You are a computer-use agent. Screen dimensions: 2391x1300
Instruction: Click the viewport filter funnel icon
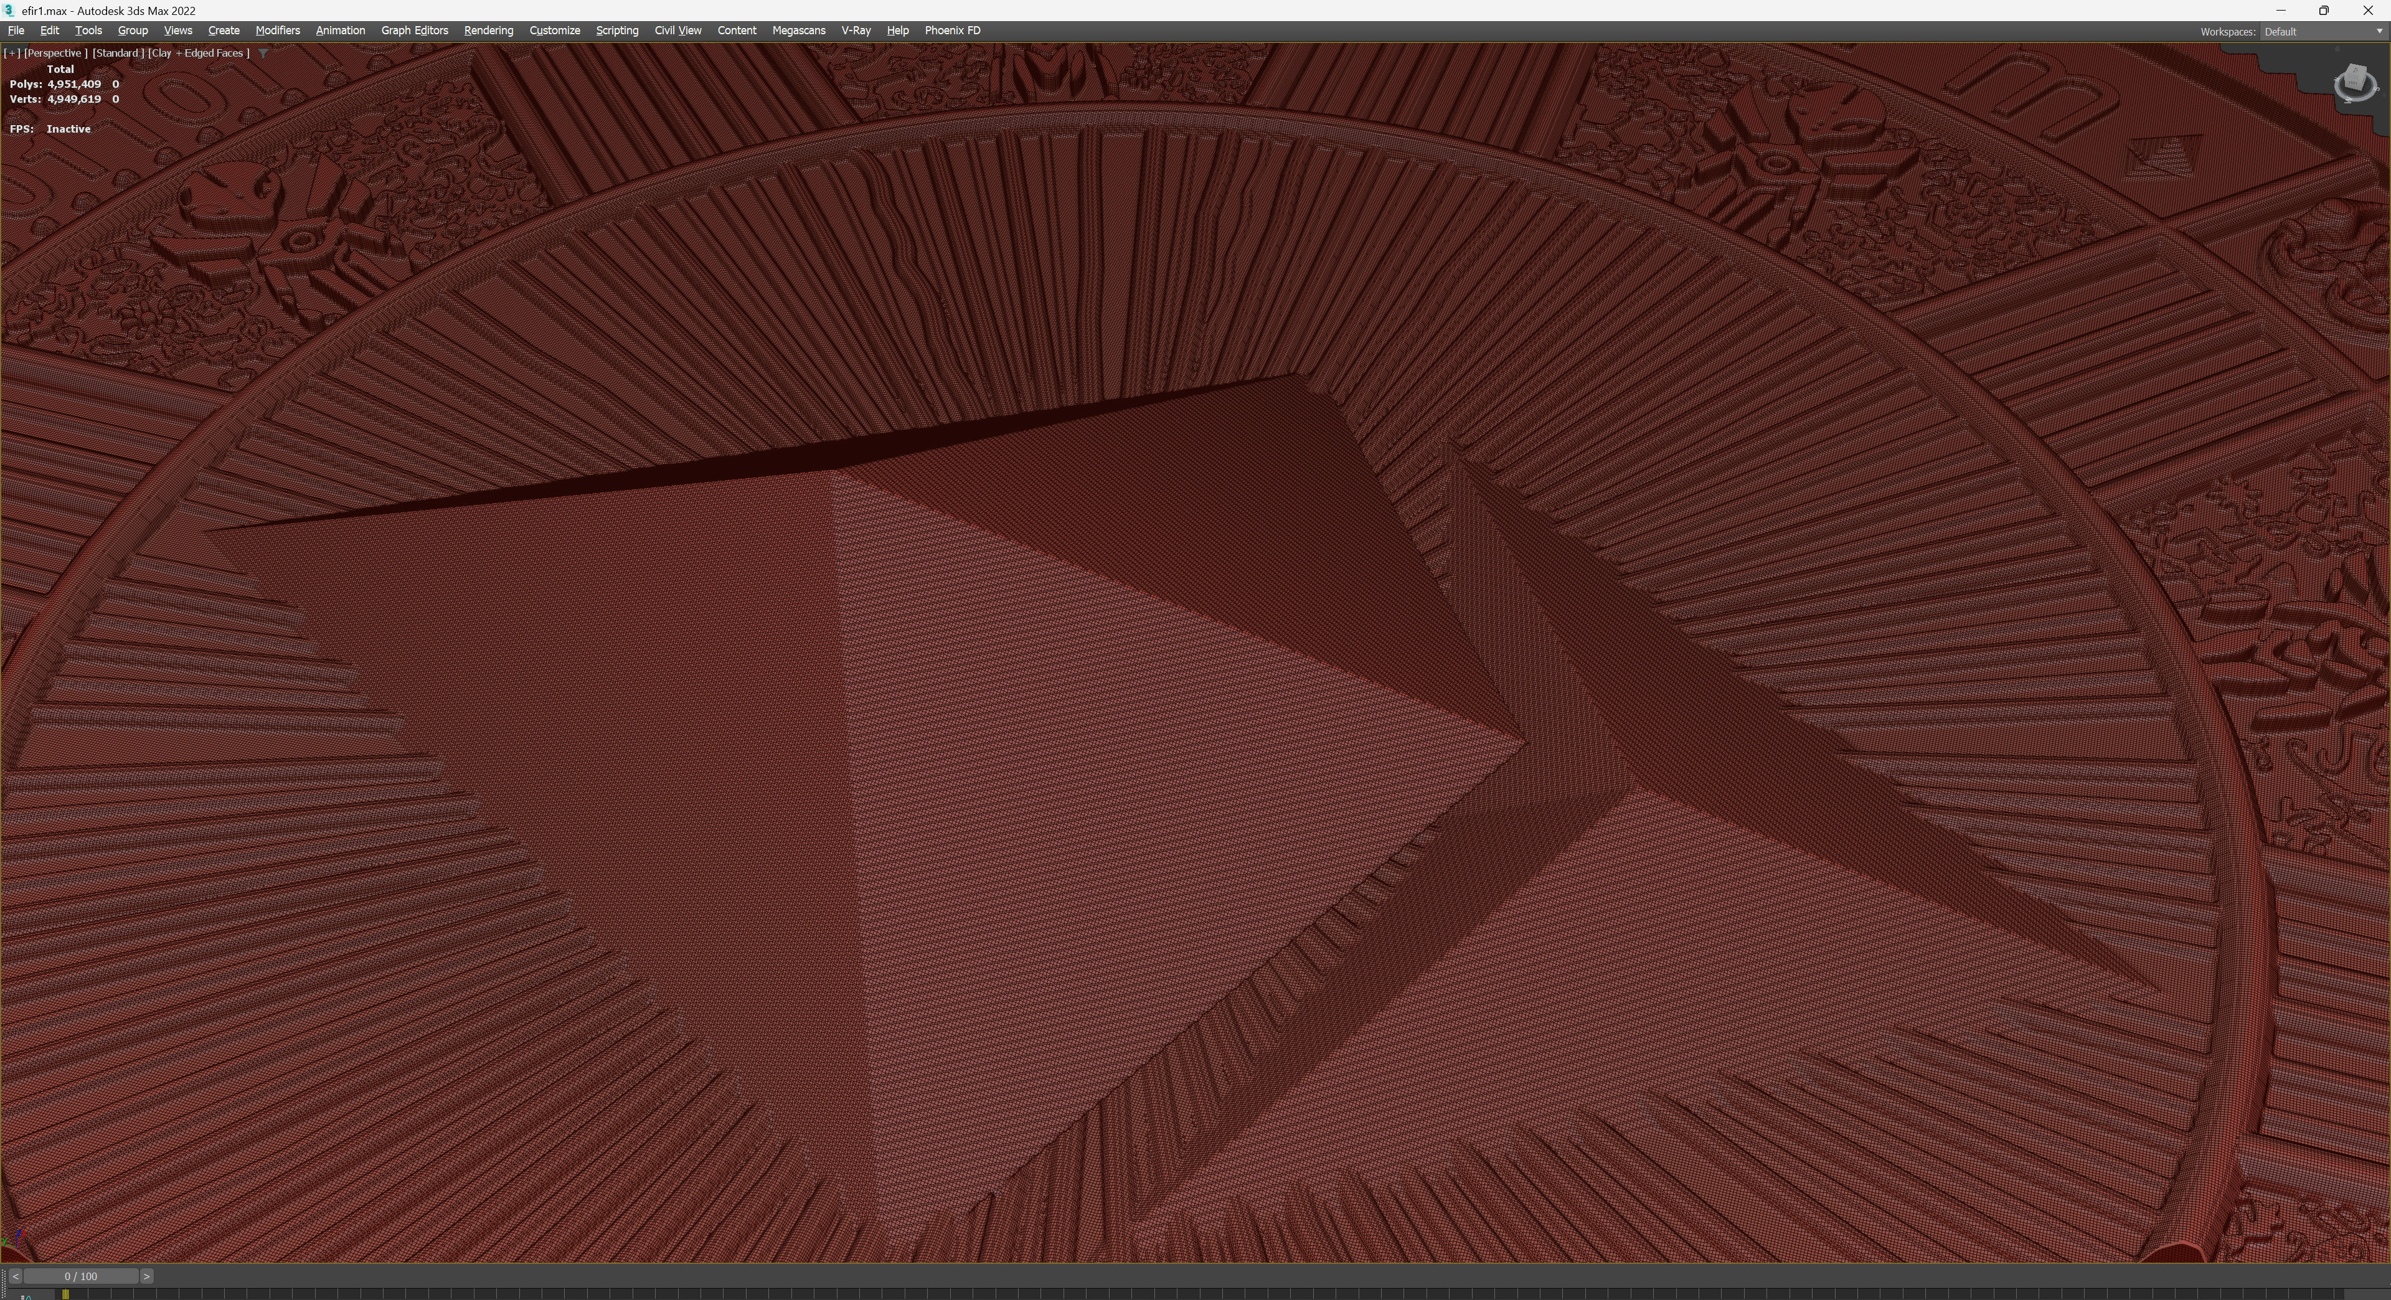263,53
